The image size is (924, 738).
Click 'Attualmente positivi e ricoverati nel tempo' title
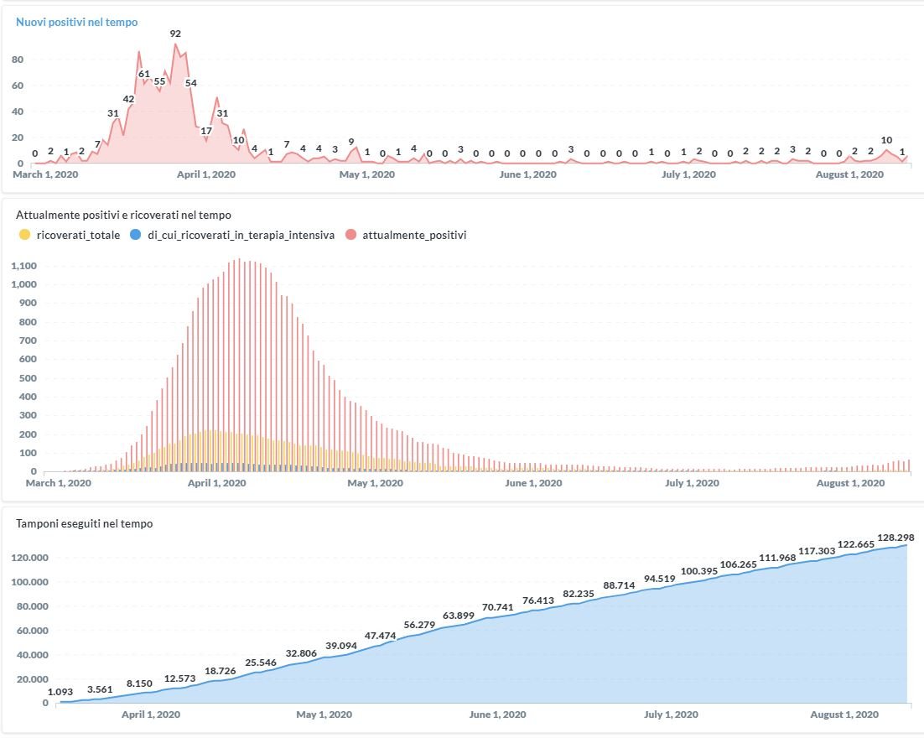tap(123, 215)
